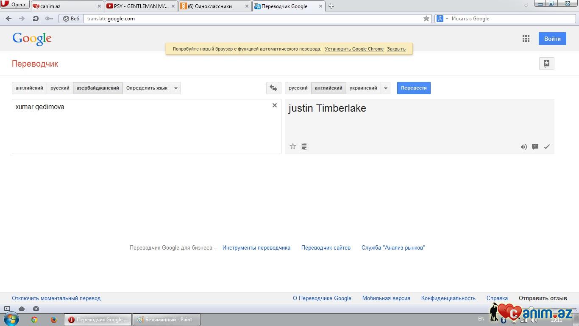Click the blue Перевести button
This screenshot has width=579, height=326.
(x=414, y=88)
